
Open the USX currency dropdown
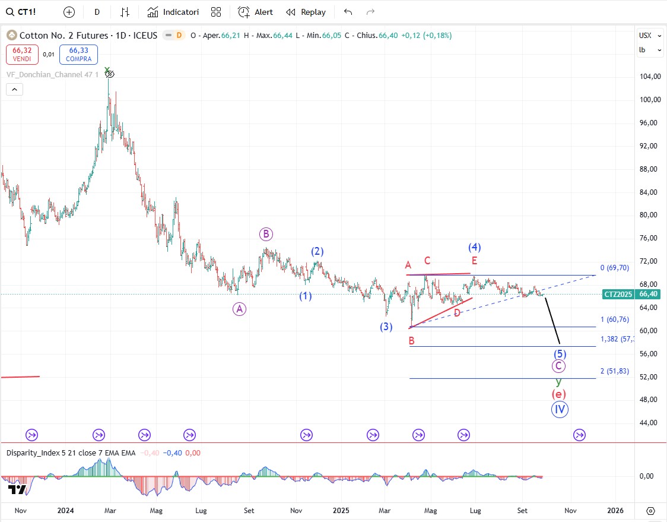click(650, 36)
